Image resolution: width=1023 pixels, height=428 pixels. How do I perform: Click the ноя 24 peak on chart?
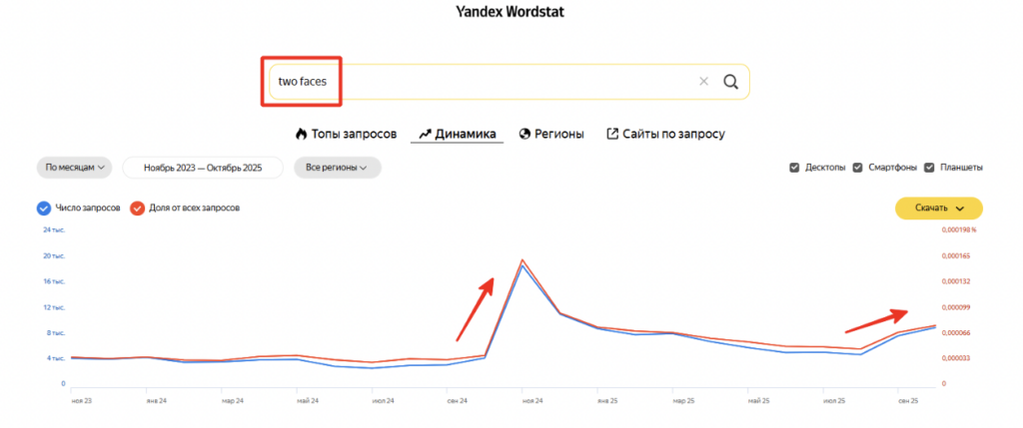(x=521, y=260)
